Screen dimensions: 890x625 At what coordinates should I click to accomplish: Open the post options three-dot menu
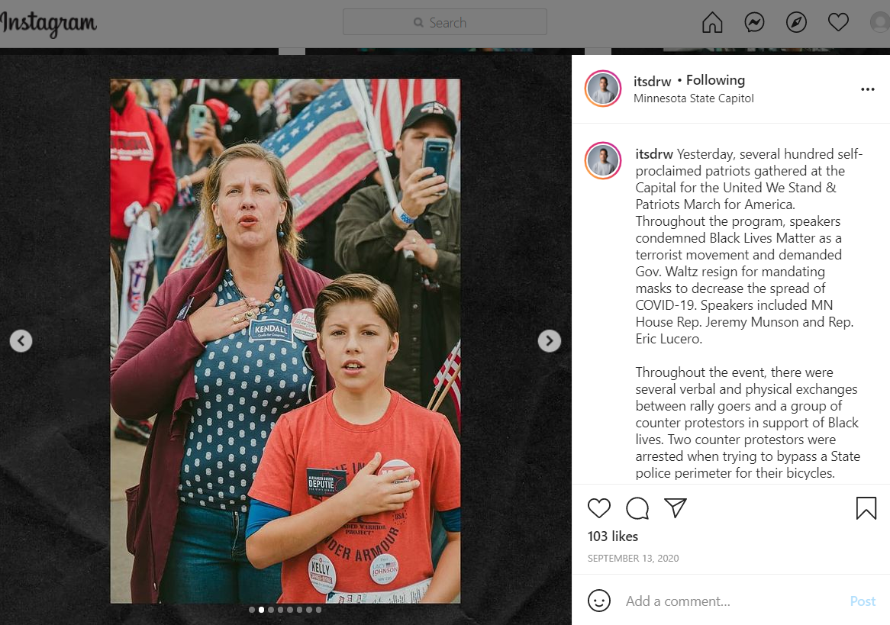point(867,89)
